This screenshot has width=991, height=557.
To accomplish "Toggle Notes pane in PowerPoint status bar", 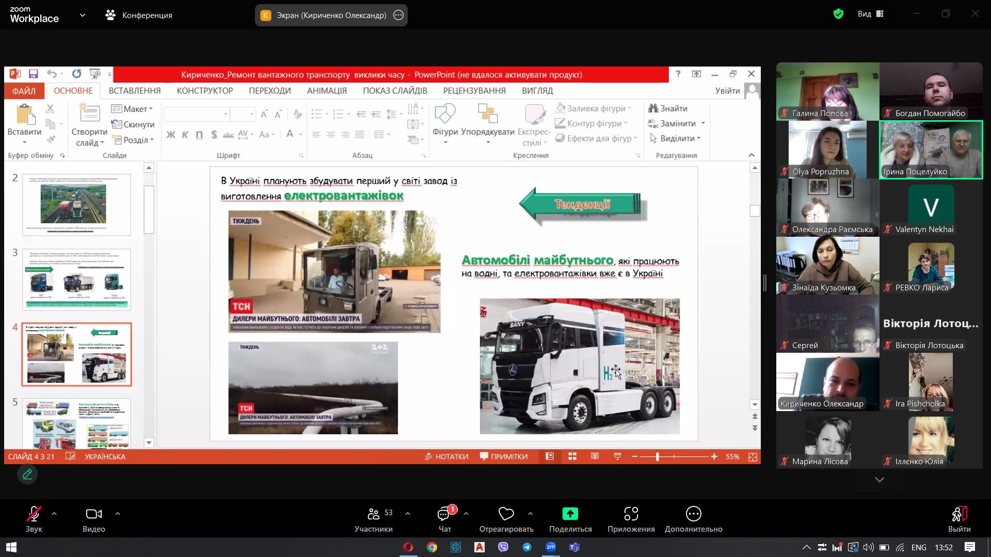I will pos(446,456).
